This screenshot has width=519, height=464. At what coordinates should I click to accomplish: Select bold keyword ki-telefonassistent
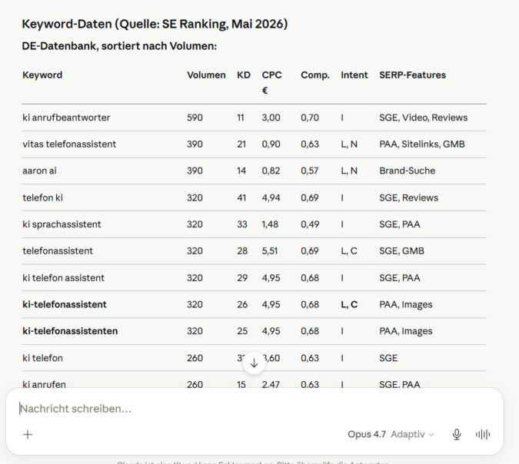65,304
